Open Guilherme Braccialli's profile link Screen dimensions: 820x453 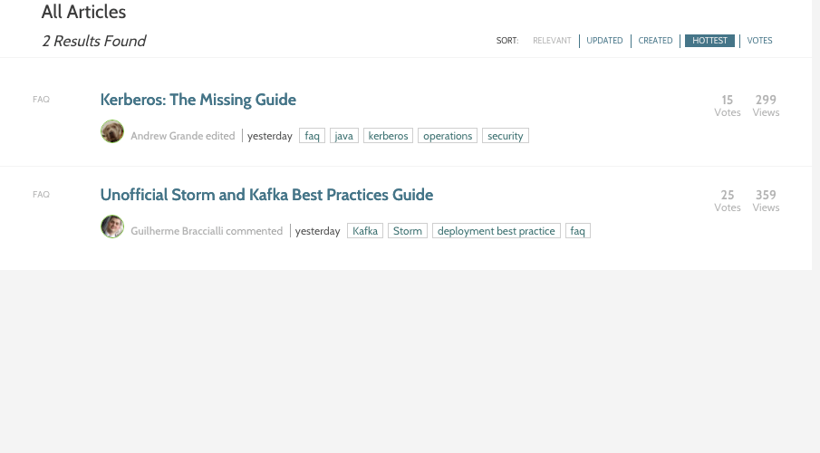(x=177, y=231)
